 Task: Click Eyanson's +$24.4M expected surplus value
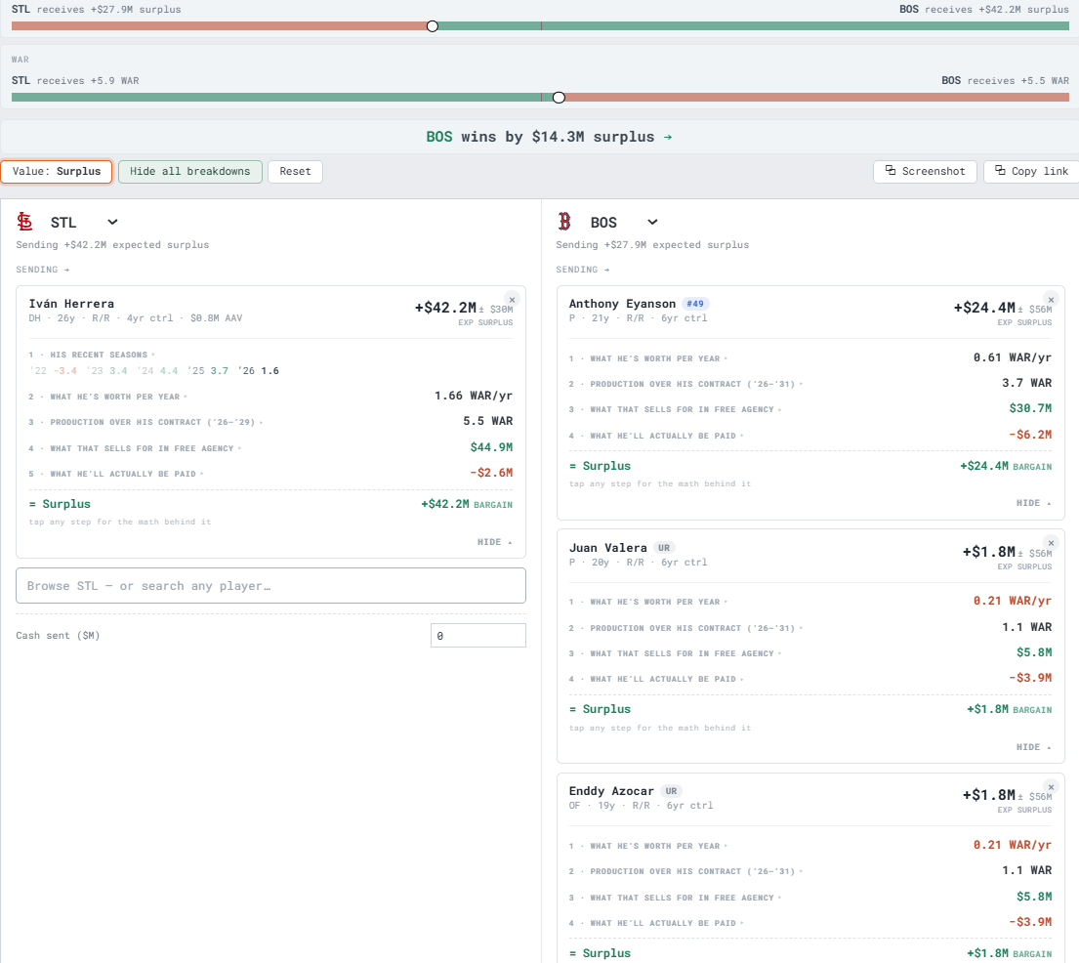coord(984,308)
